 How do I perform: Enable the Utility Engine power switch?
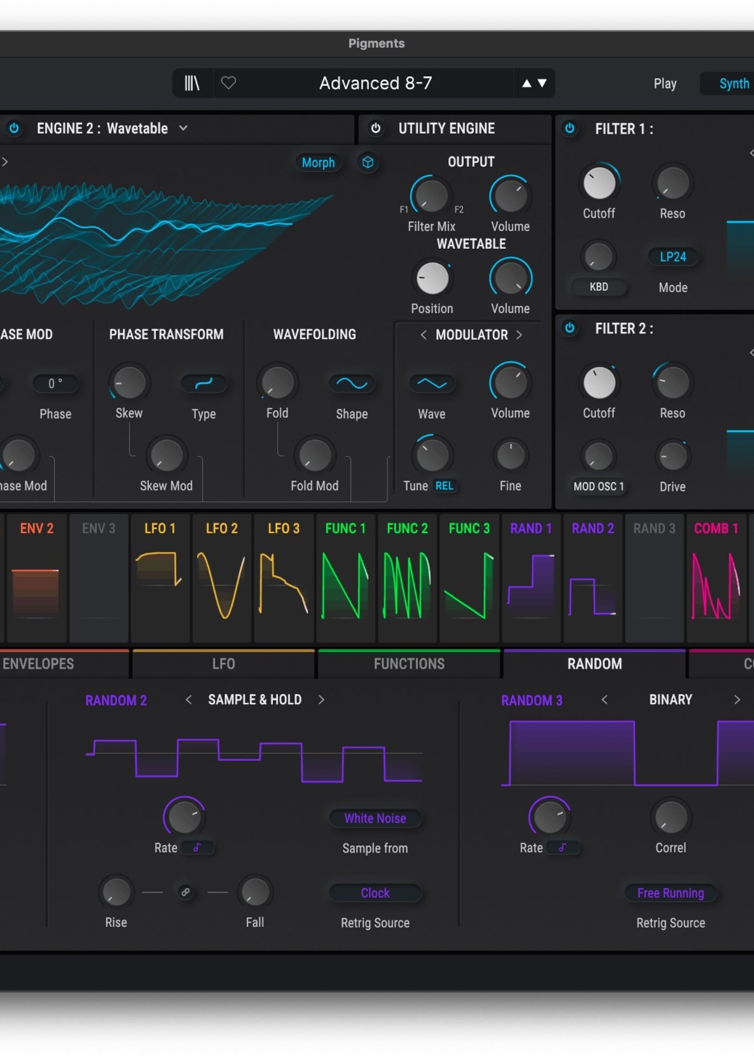376,128
